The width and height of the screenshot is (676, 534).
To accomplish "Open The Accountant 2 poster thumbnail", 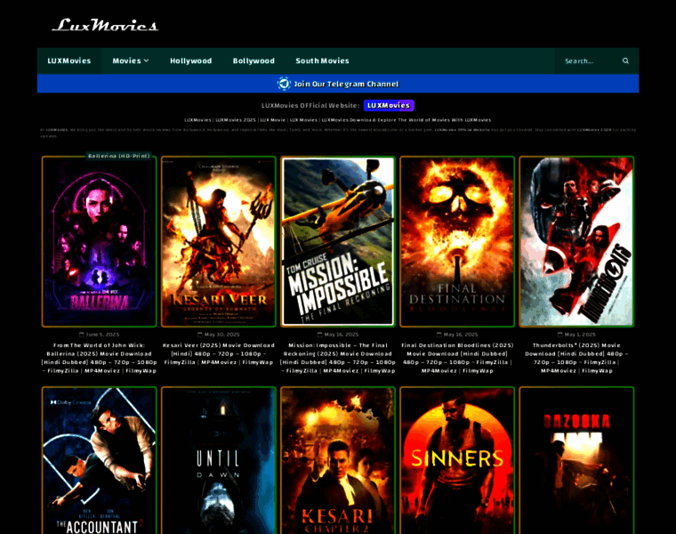I will [x=99, y=461].
